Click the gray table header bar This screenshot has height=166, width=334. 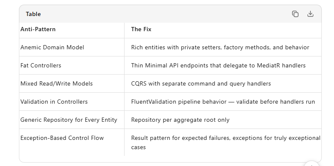coord(170,14)
